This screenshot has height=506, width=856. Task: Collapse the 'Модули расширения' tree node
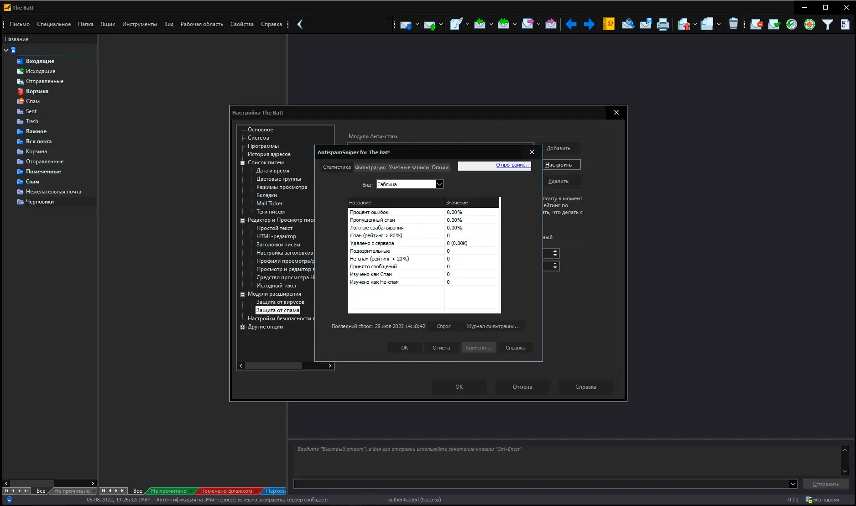click(x=243, y=294)
